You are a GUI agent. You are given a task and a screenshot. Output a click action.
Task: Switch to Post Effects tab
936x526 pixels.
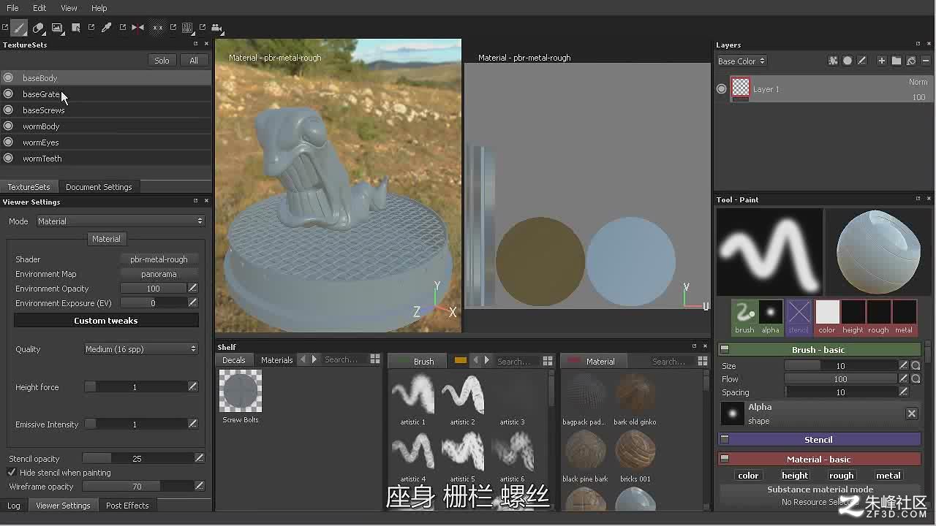127,506
